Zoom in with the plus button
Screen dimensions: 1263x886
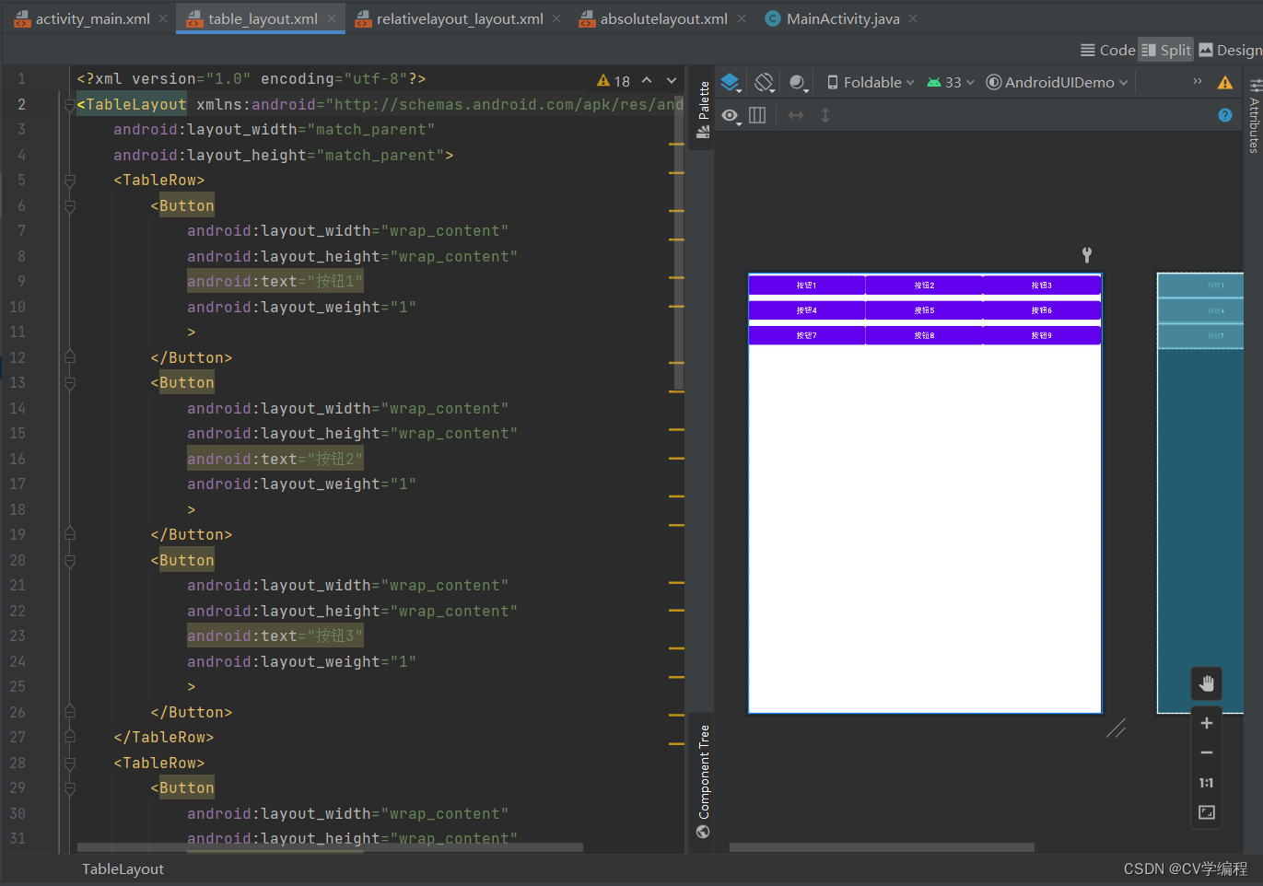coord(1207,723)
